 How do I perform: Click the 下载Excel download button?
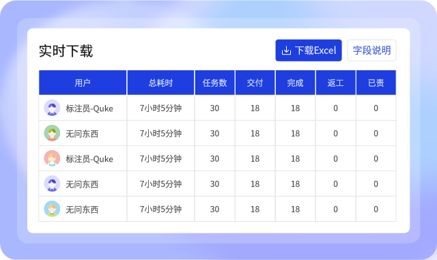309,50
